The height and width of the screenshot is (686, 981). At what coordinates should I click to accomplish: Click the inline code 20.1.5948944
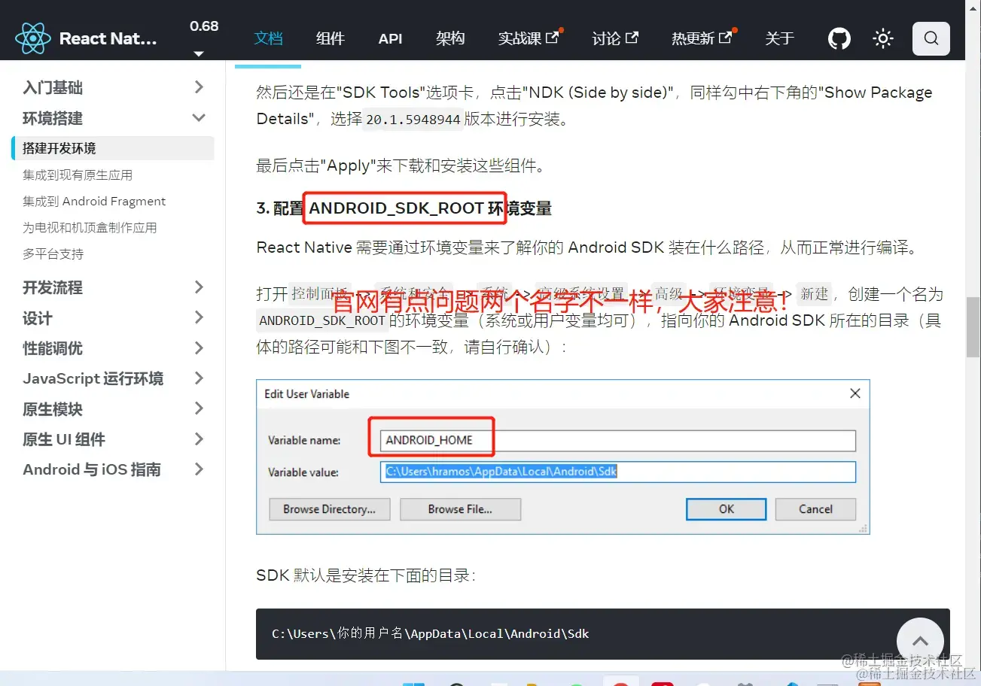(413, 119)
